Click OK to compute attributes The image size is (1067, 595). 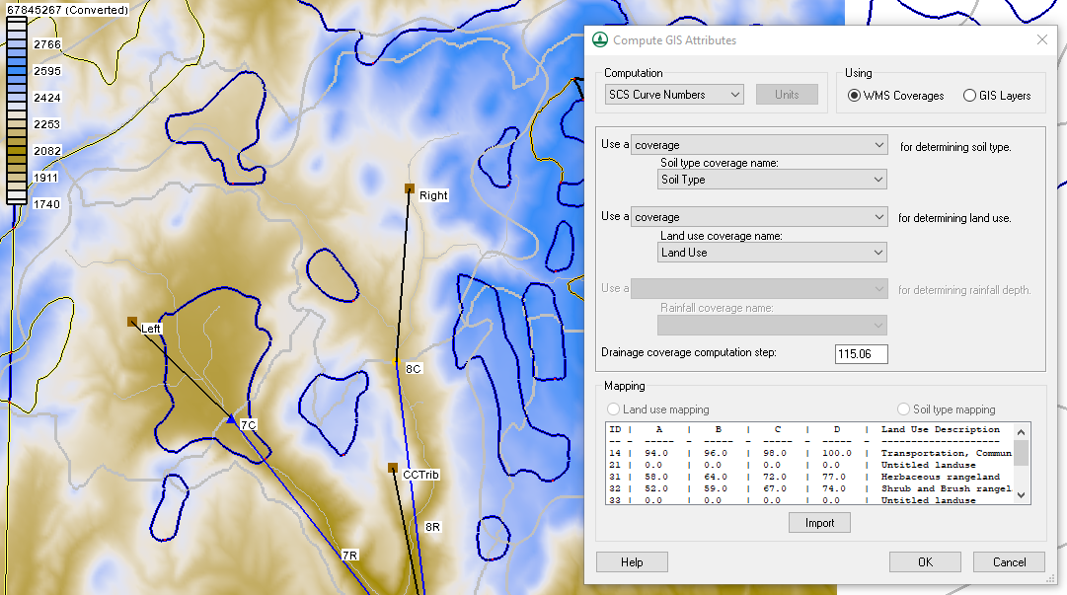(x=926, y=562)
